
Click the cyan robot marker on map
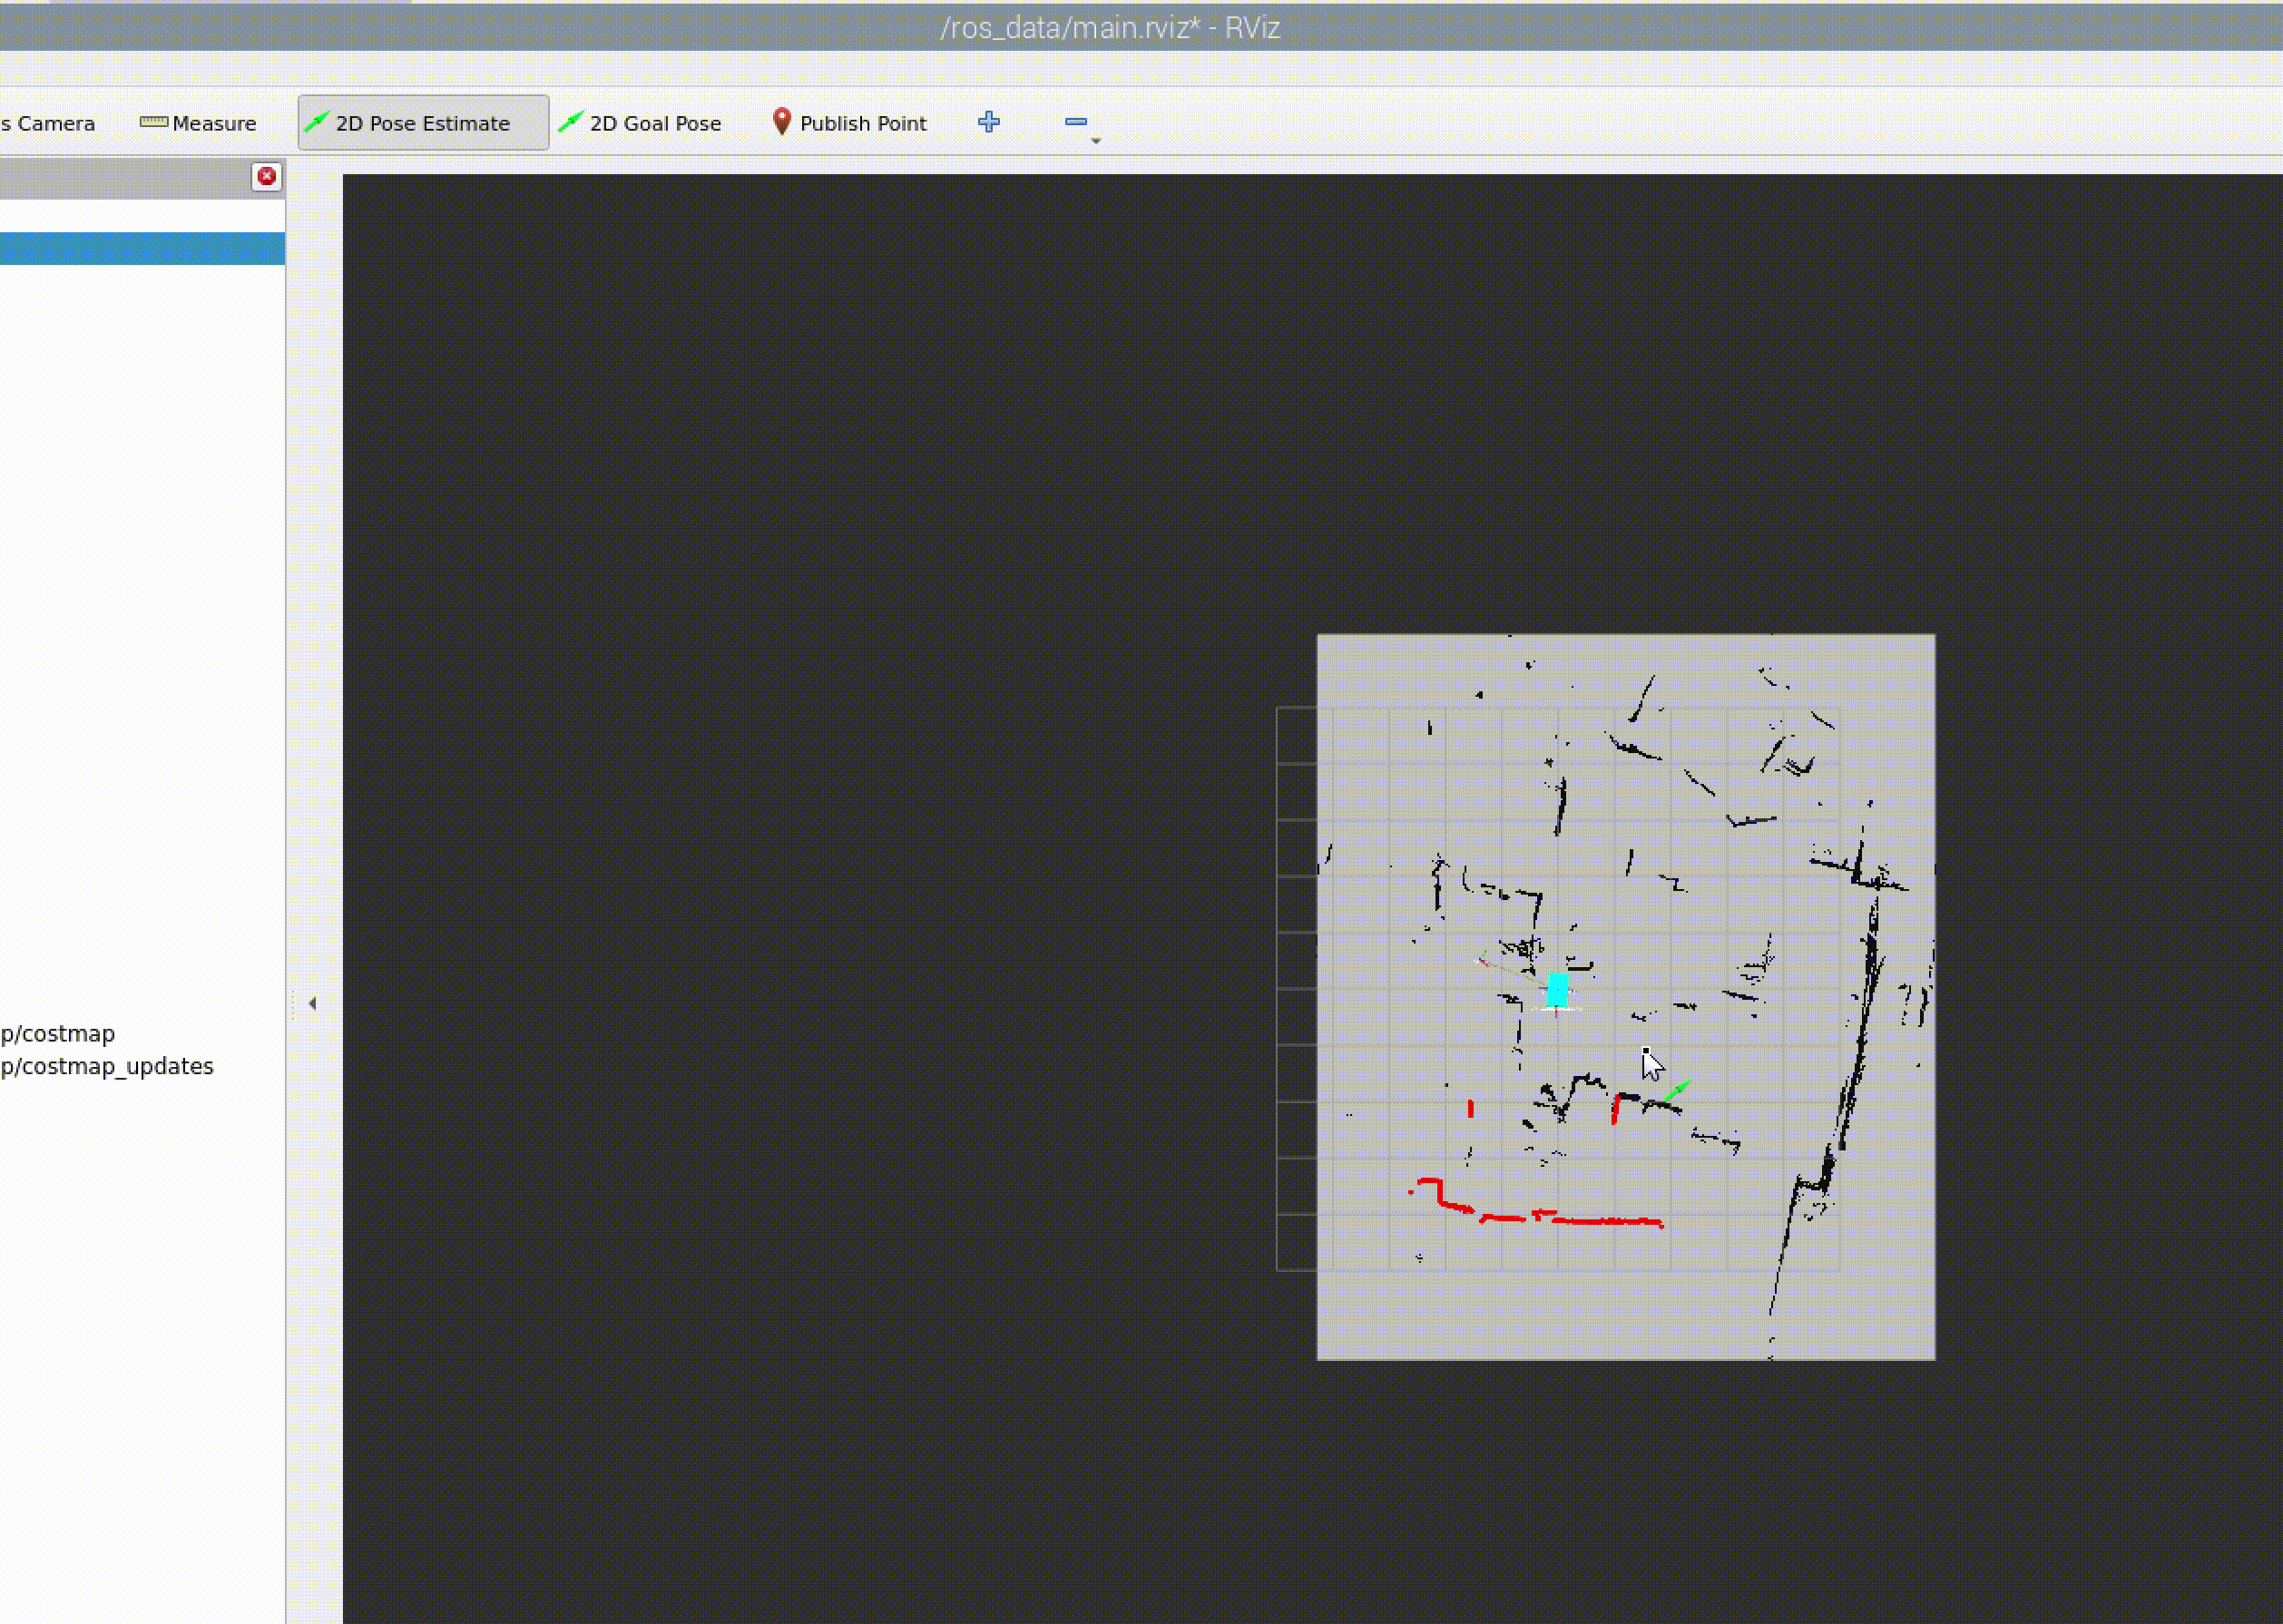[x=1557, y=989]
